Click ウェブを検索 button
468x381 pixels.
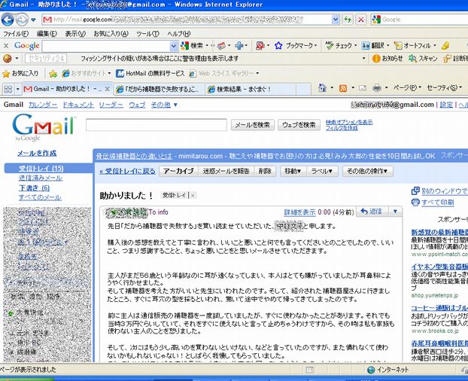point(299,125)
